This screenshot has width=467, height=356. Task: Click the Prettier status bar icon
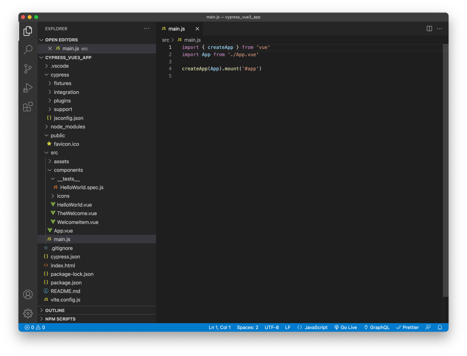click(x=407, y=327)
